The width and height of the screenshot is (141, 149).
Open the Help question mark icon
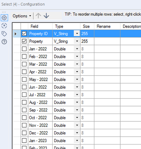[4, 42]
